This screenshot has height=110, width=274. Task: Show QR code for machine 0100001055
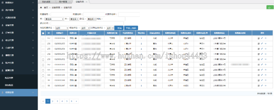pos(258,44)
